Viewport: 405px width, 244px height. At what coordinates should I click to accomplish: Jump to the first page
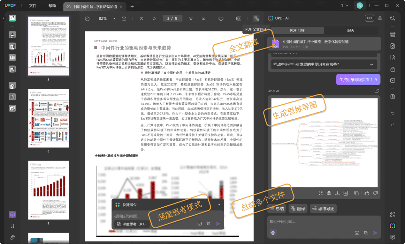141,19
